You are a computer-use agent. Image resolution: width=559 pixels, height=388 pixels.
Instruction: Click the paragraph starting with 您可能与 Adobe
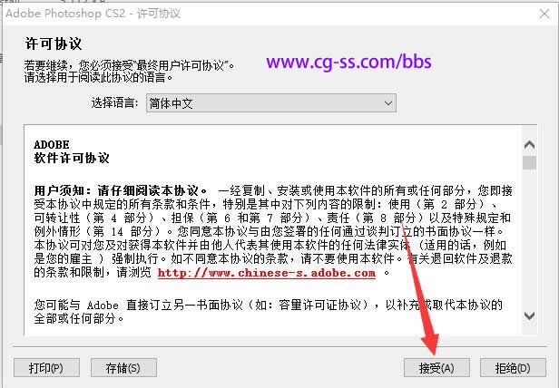[268, 312]
